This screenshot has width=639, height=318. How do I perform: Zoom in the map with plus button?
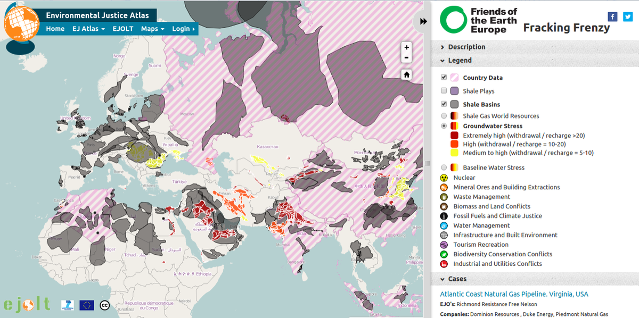(407, 47)
